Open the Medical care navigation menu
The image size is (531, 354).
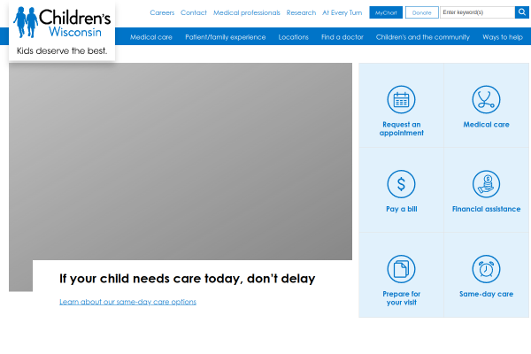click(x=151, y=37)
